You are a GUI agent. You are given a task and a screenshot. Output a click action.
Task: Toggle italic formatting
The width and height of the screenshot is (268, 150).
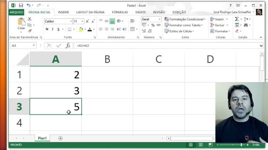(52, 29)
